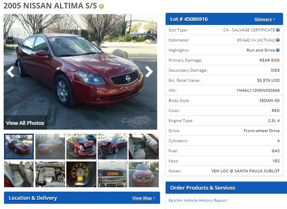Select the front view last thumbnail
The height and width of the screenshot is (209, 287).
[x=143, y=174]
